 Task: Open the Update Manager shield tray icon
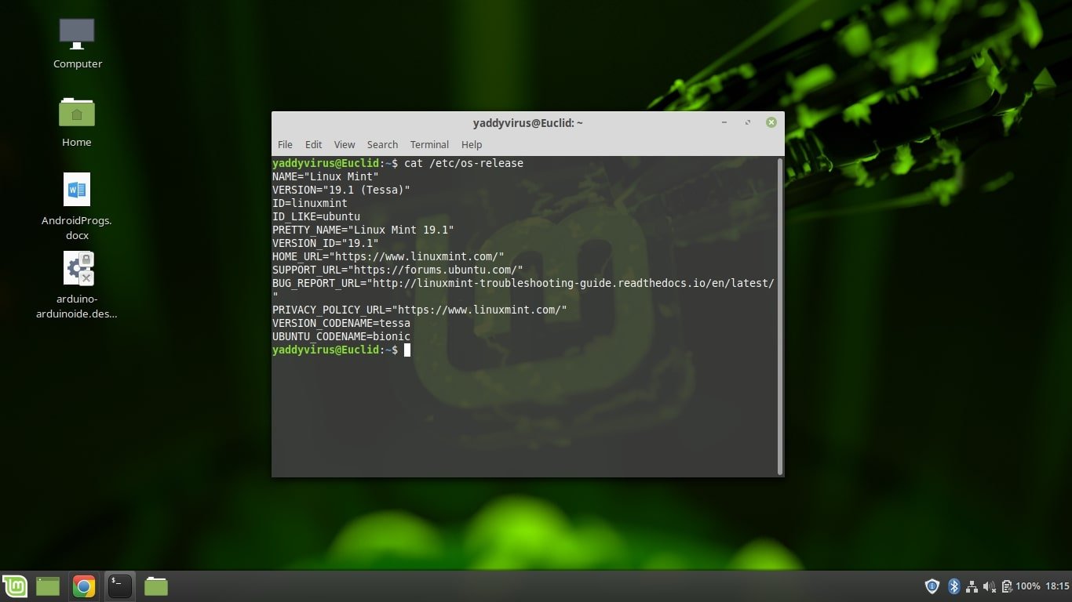932,586
